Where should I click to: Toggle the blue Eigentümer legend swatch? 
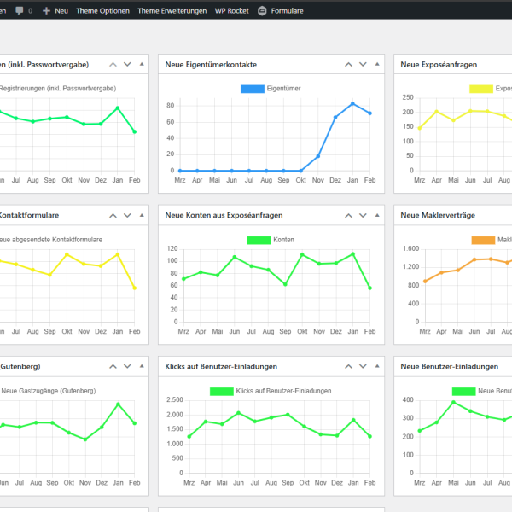(253, 89)
